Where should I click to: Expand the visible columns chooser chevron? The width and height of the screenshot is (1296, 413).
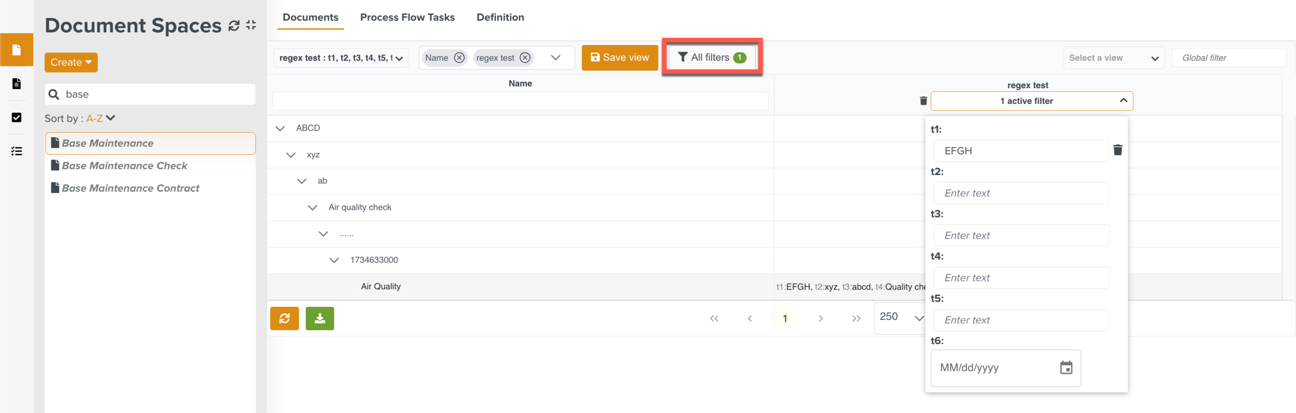pos(556,58)
